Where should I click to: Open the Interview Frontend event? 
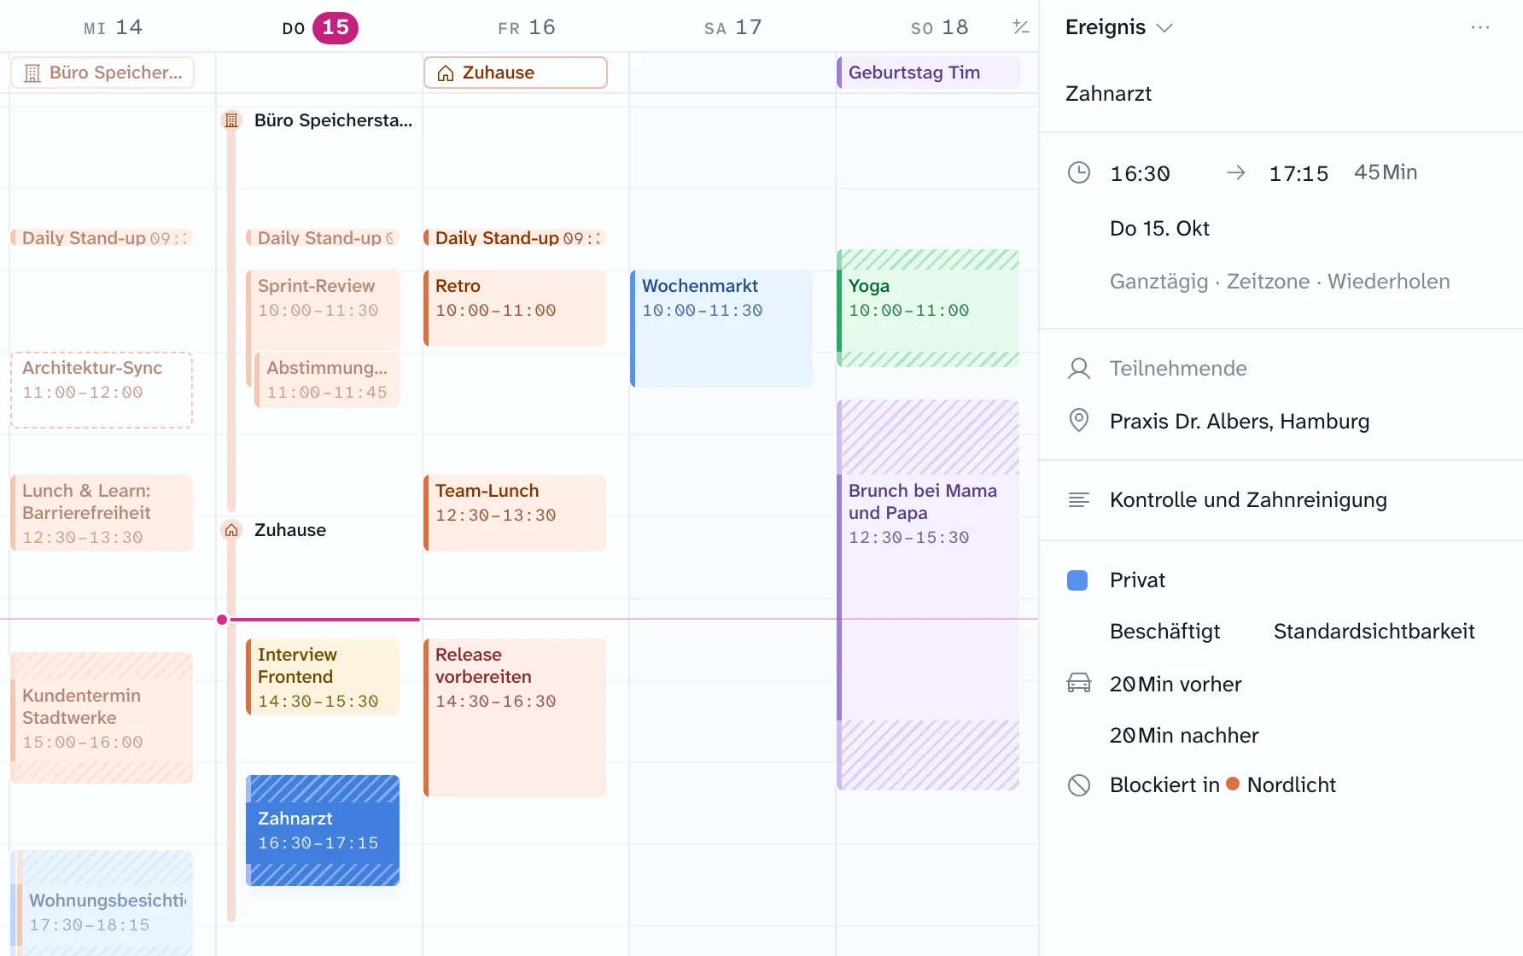[x=323, y=677]
